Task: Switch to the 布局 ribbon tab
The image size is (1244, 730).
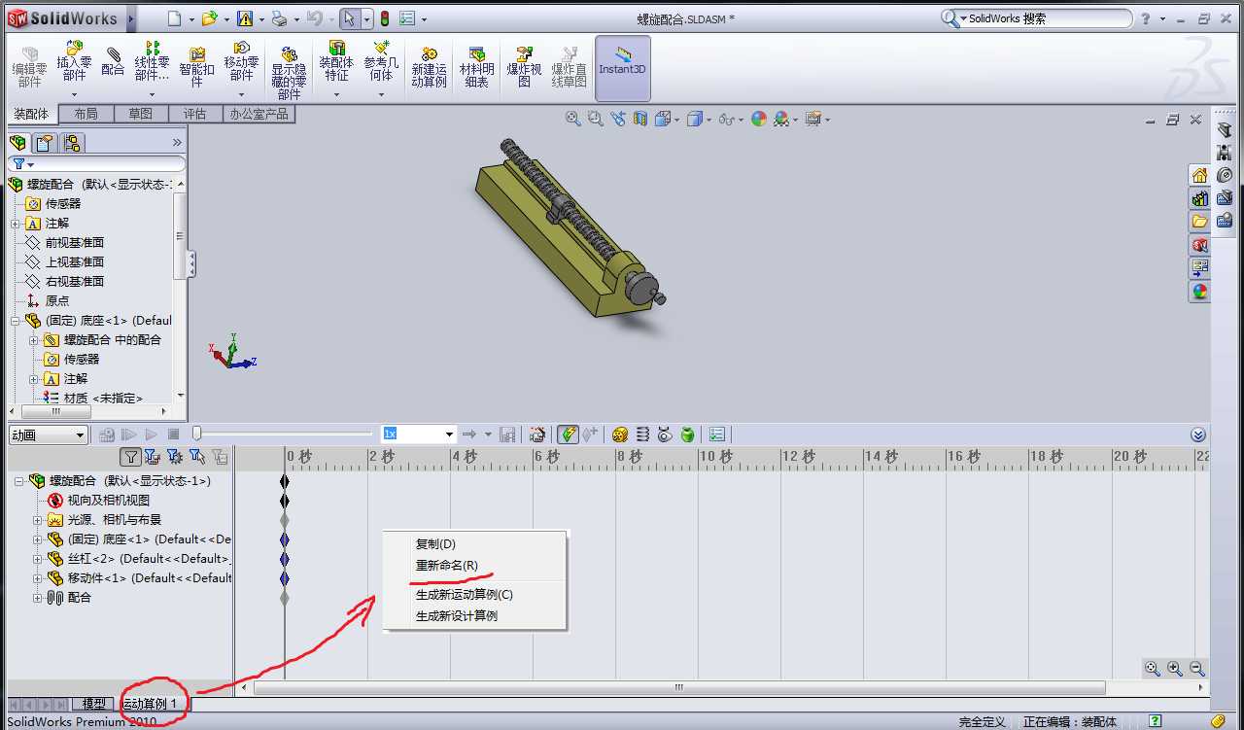Action: 86,114
